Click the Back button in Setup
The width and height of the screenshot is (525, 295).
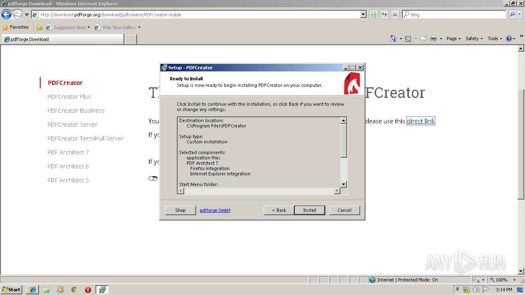(x=279, y=210)
